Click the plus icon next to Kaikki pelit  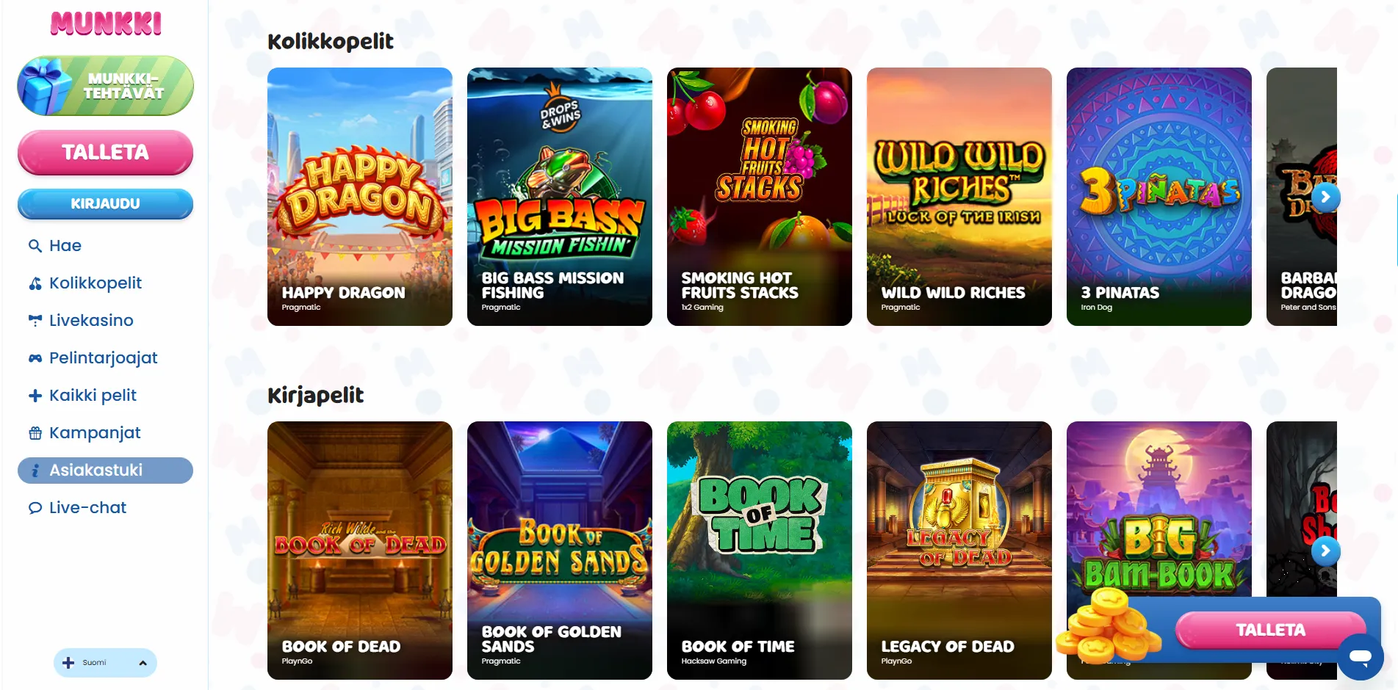pyautogui.click(x=35, y=396)
